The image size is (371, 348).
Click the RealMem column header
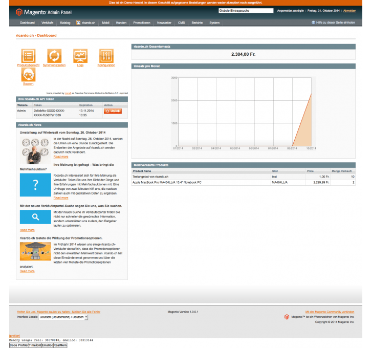pos(60,345)
